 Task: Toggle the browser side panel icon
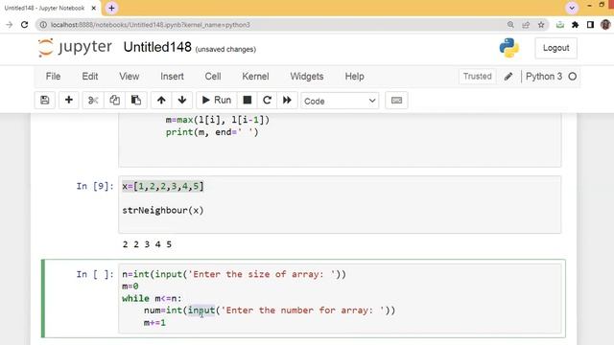pyautogui.click(x=591, y=25)
